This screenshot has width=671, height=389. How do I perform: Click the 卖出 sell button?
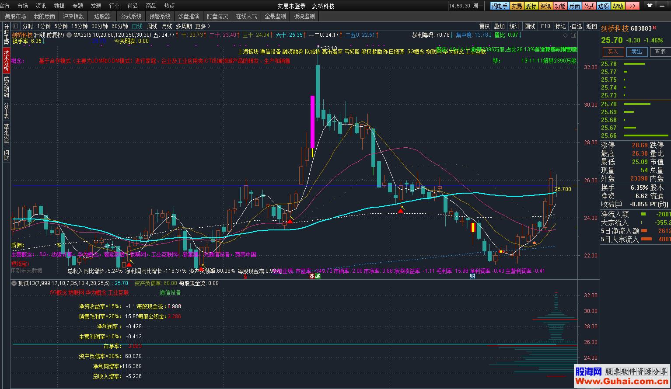(x=637, y=52)
